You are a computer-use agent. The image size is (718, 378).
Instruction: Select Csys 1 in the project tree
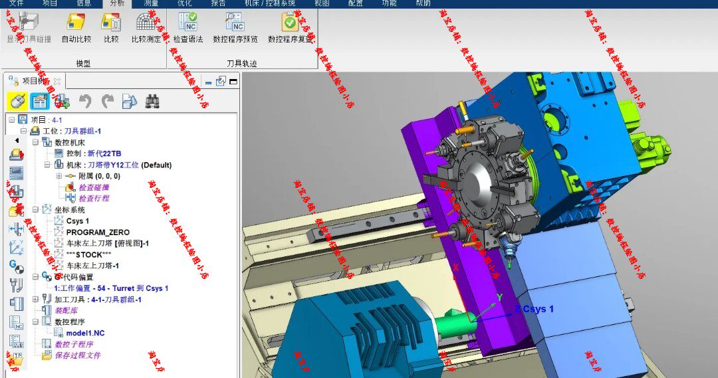click(x=77, y=221)
